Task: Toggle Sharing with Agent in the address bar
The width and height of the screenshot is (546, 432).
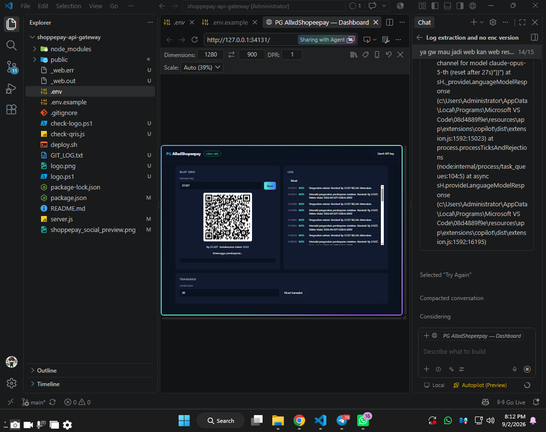Action: [327, 40]
